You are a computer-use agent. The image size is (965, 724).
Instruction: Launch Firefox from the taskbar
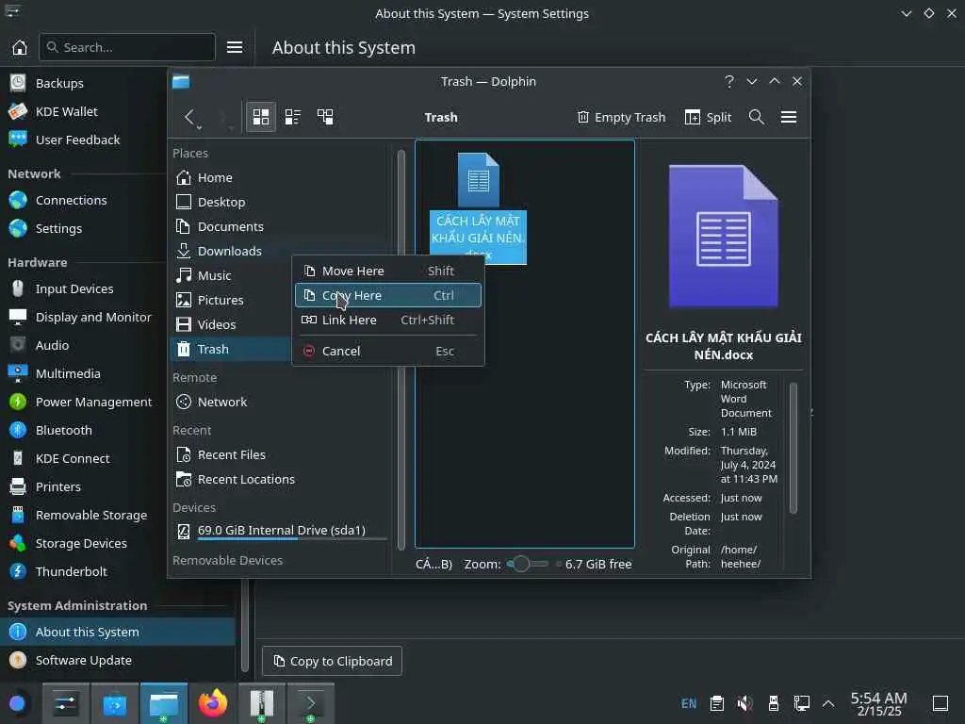213,703
